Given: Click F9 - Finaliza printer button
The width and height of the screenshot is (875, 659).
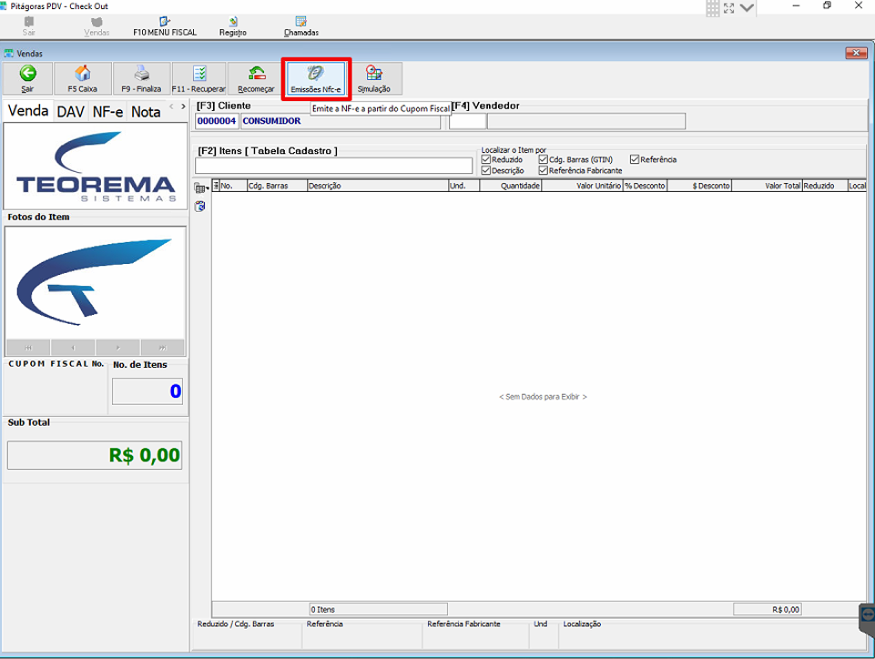Looking at the screenshot, I should click(141, 78).
